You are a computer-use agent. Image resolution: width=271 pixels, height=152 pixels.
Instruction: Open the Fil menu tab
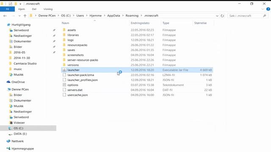8,9
